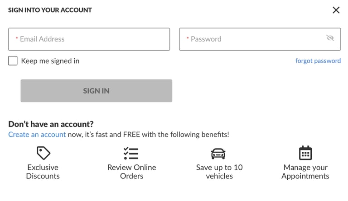Click the calendar appointments icon

[x=305, y=153]
